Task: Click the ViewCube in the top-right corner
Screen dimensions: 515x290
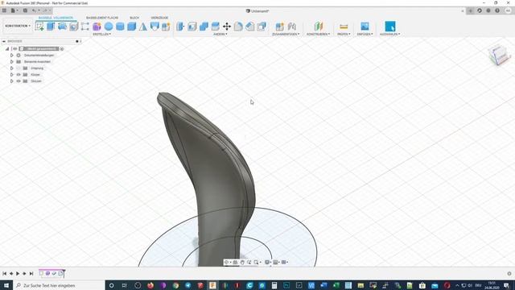Action: (499, 55)
